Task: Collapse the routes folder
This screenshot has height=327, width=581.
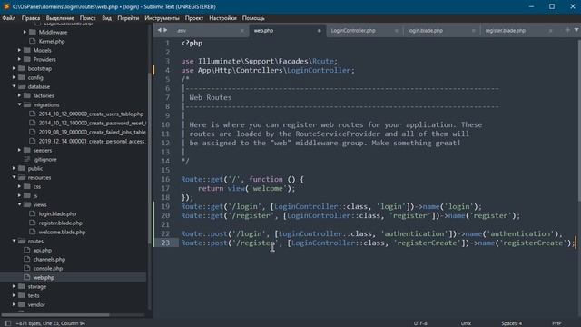Action: point(14,241)
